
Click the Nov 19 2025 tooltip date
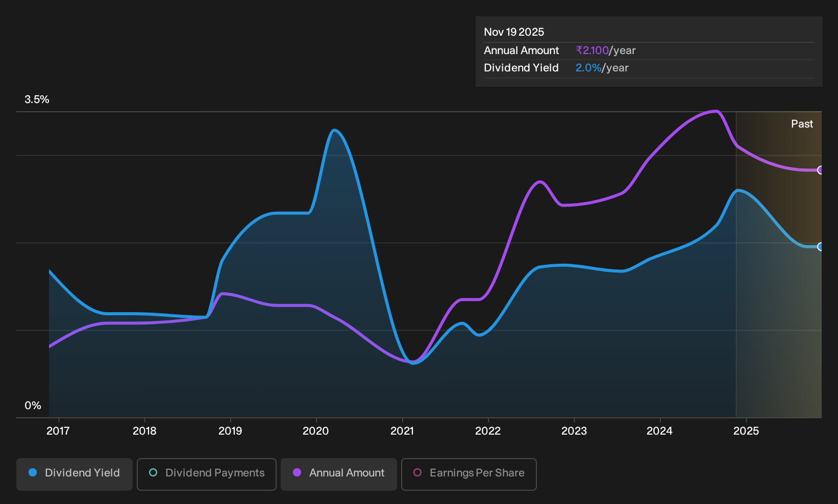(x=514, y=32)
